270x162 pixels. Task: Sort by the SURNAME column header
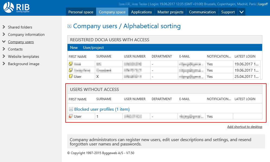(x=104, y=56)
